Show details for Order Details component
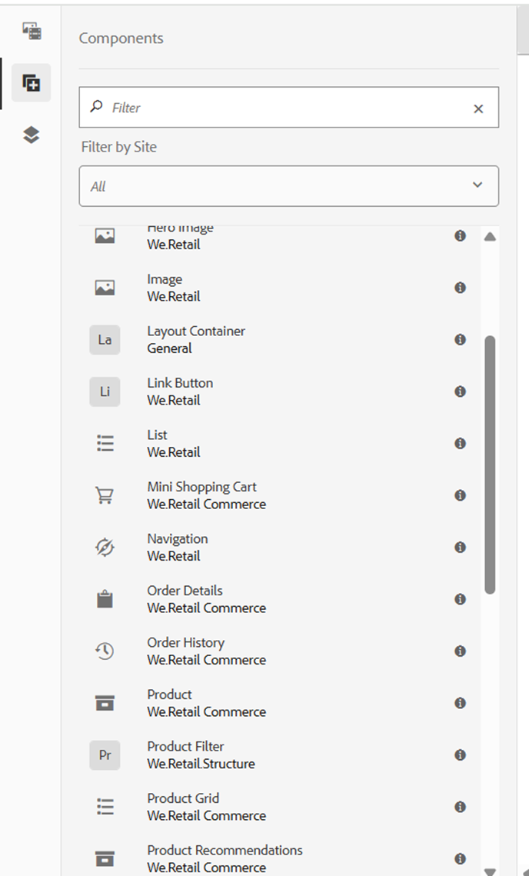The height and width of the screenshot is (876, 529). [x=460, y=599]
